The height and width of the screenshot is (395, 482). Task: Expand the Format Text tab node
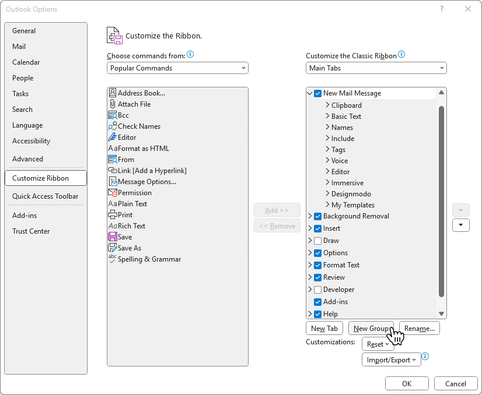pyautogui.click(x=310, y=265)
